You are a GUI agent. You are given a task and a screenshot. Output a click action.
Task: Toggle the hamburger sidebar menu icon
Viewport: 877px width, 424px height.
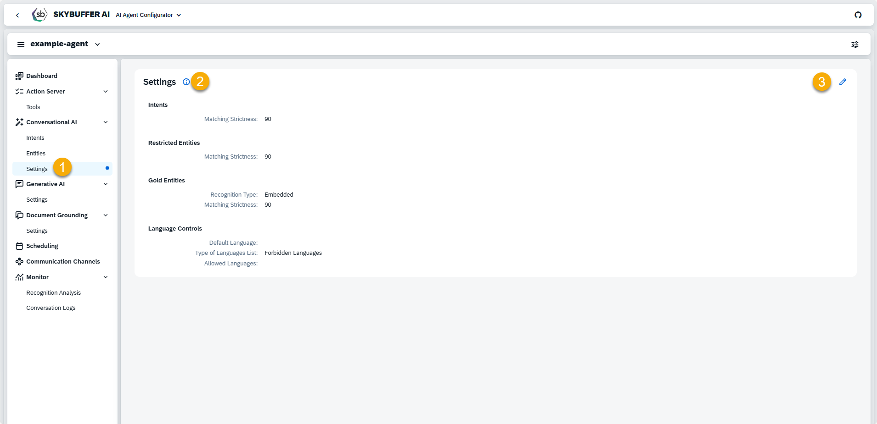(x=21, y=44)
